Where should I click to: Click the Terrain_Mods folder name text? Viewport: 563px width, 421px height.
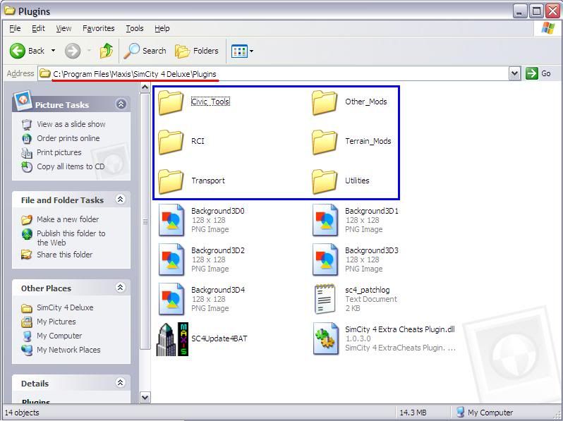point(368,141)
